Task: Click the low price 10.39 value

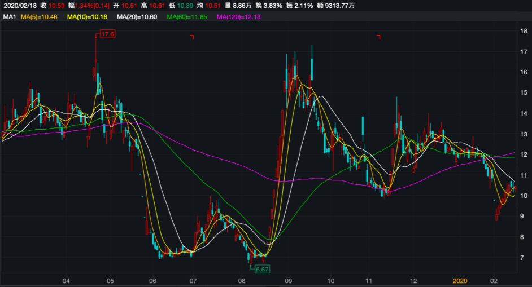Action: [x=185, y=6]
